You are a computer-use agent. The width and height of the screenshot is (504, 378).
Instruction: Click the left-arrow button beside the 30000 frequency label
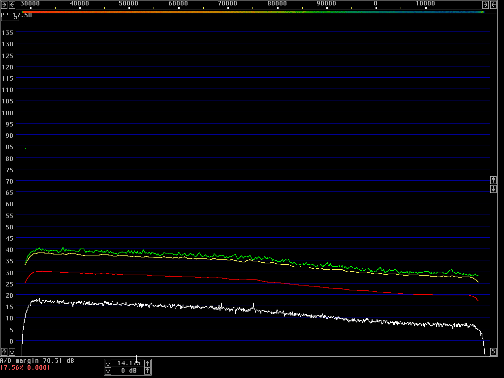click(12, 4)
